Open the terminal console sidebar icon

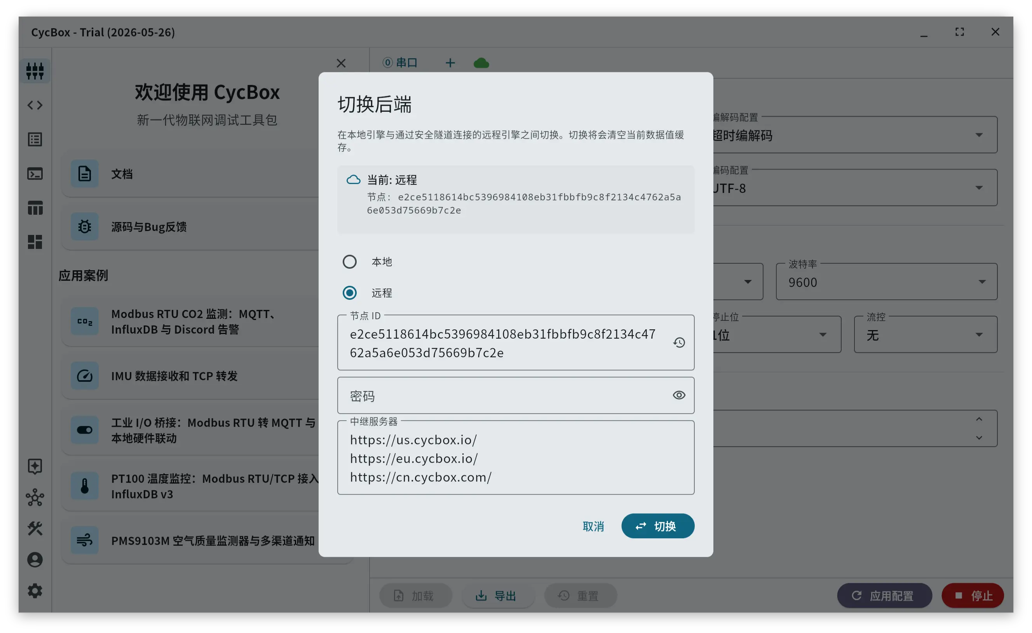click(35, 174)
